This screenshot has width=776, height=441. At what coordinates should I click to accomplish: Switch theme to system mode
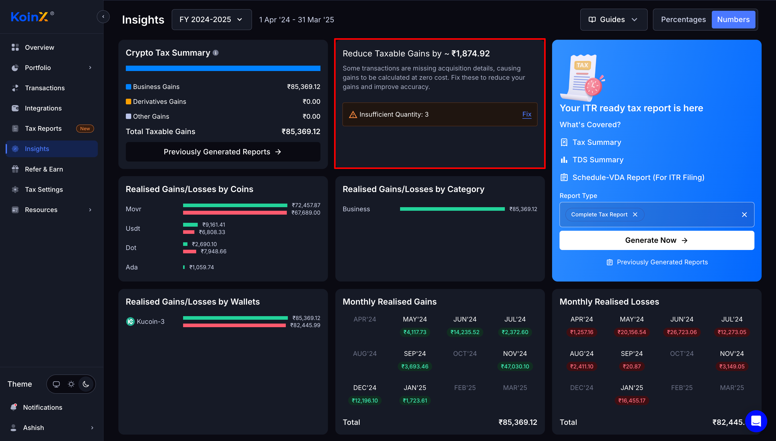click(56, 384)
